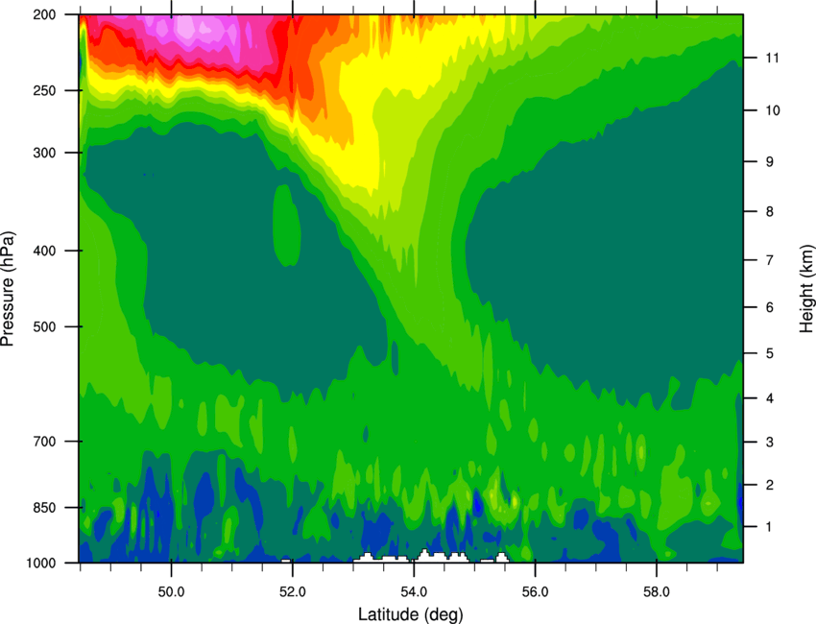The width and height of the screenshot is (816, 624).
Task: Click the 58.0 latitude tick label
Action: [657, 592]
